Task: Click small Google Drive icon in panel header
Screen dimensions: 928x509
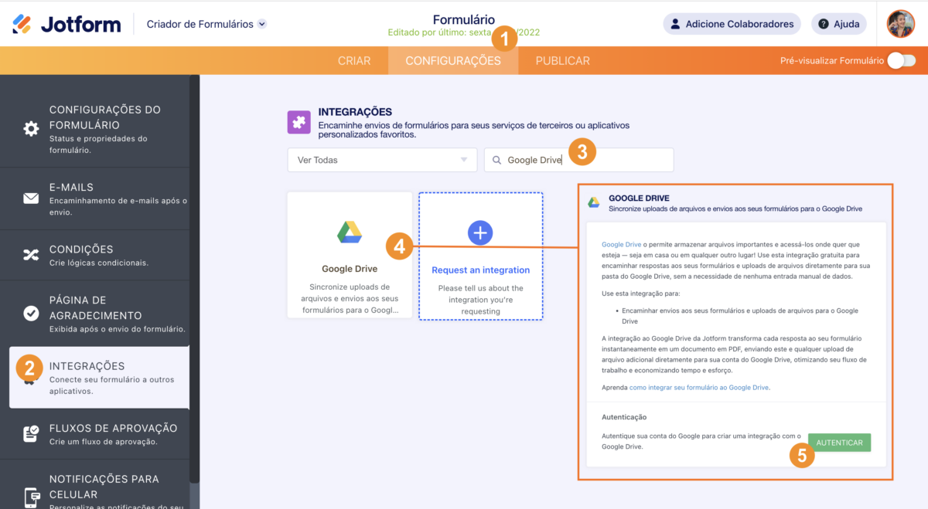Action: [593, 202]
